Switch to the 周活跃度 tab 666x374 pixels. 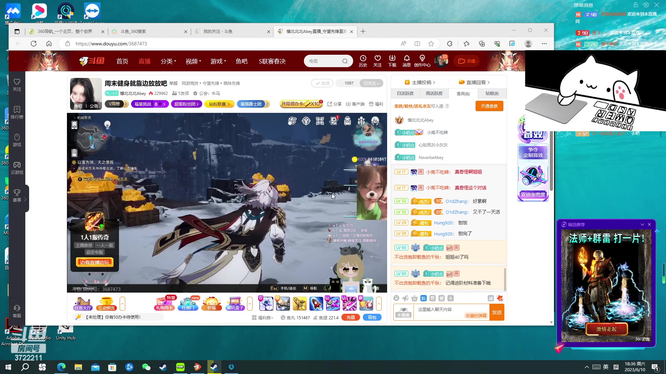[x=434, y=93]
